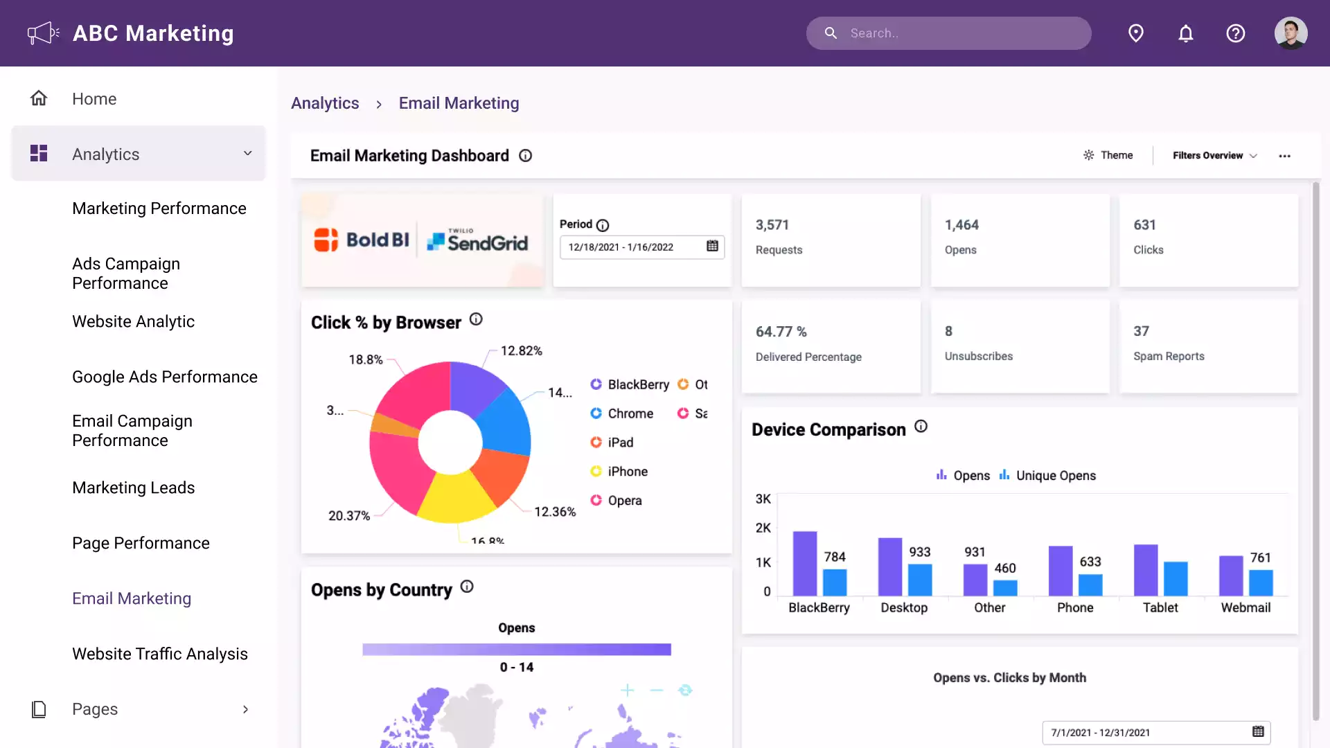Expand the Pages sidebar menu
This screenshot has width=1330, height=748.
click(x=245, y=709)
